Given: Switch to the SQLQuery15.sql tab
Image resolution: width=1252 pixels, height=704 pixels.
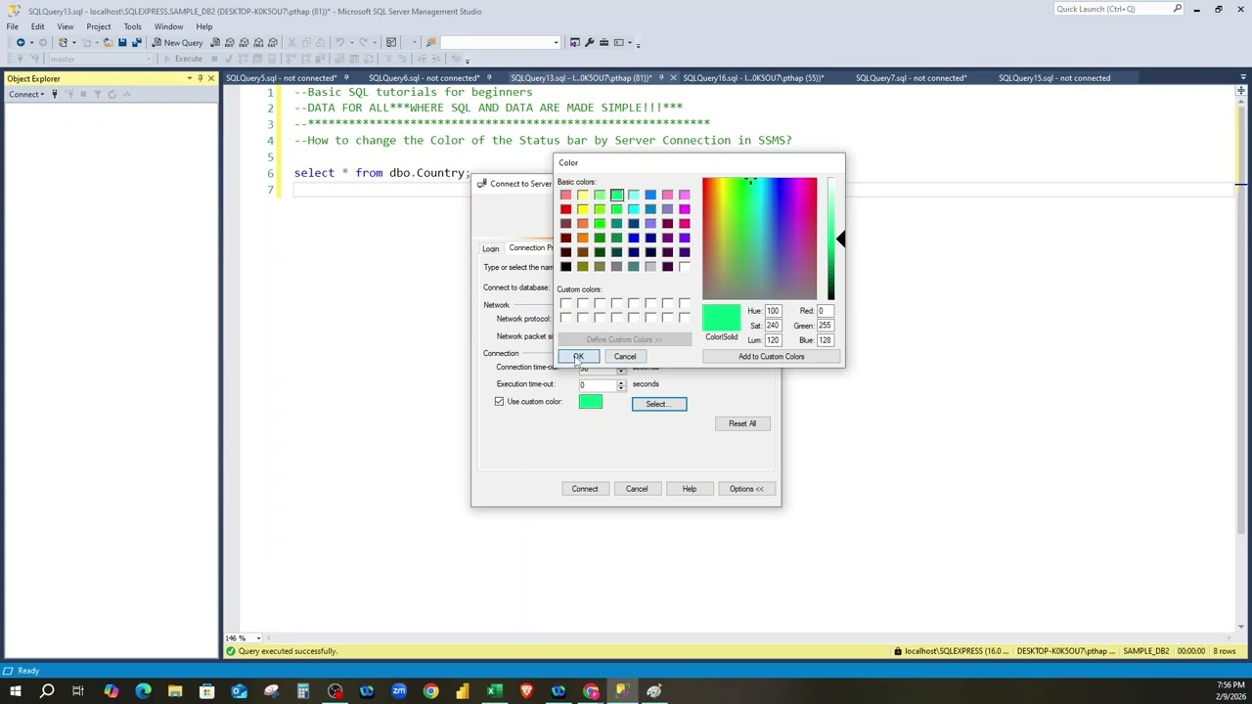Looking at the screenshot, I should point(1053,78).
